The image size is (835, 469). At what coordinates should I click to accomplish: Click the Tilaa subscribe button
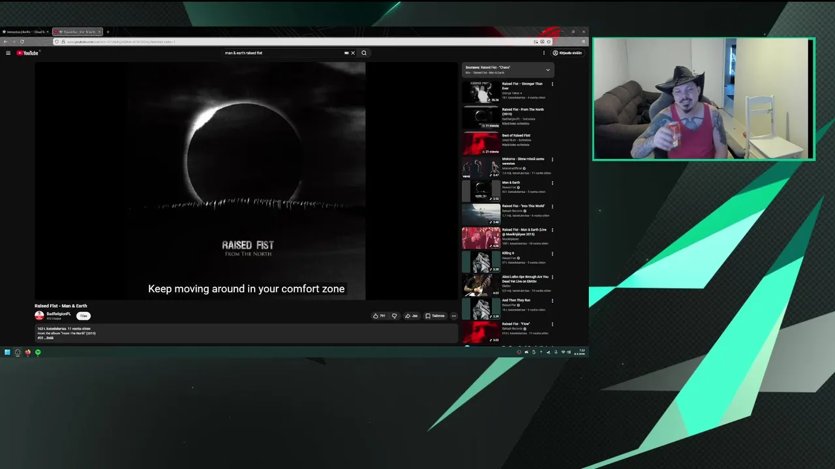[83, 316]
